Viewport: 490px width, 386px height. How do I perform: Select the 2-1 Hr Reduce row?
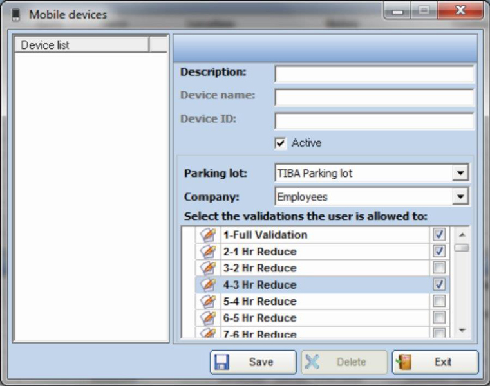(322, 252)
